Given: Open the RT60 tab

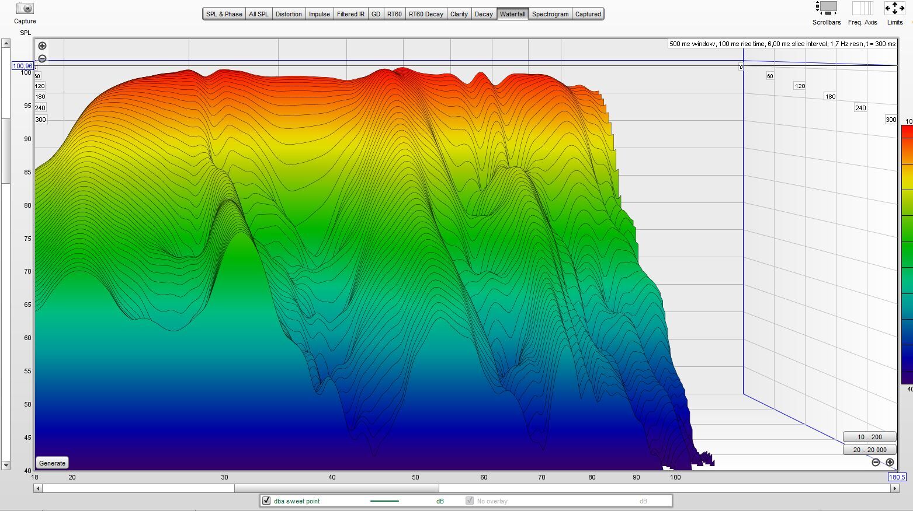Looking at the screenshot, I should [x=394, y=14].
